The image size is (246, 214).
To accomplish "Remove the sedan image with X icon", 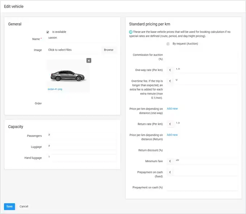I will point(89,60).
